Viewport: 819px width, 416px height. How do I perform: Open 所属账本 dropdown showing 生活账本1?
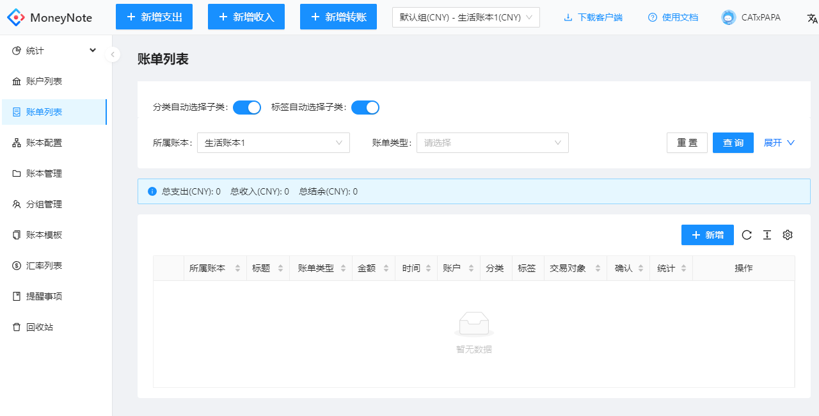pos(274,143)
